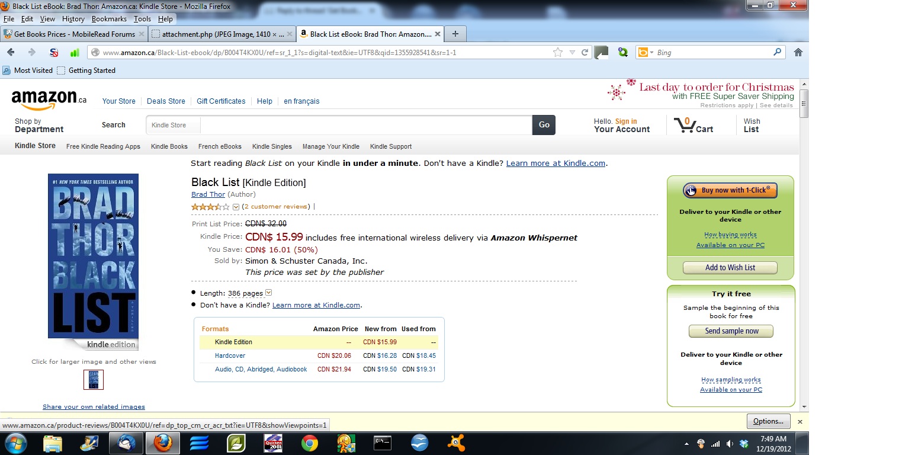Screen dimensions: 899x455
Task: Show hidden system tray icons
Action: pos(686,444)
